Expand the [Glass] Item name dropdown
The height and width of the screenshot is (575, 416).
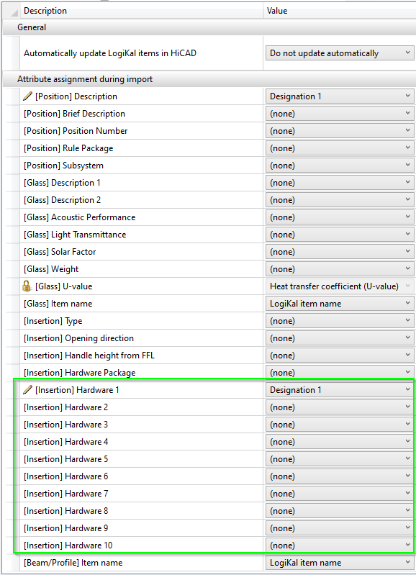pos(340,303)
